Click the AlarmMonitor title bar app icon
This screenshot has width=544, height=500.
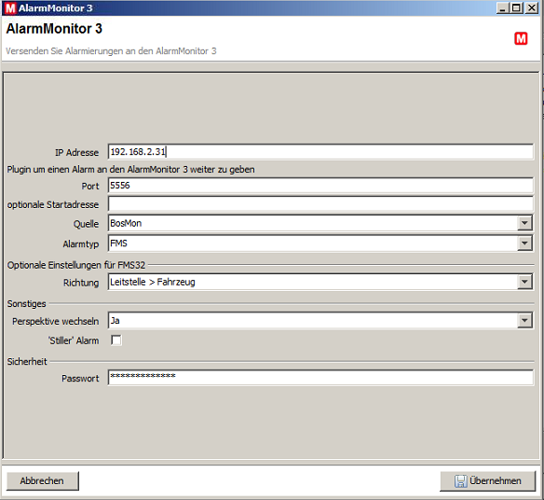coord(10,8)
